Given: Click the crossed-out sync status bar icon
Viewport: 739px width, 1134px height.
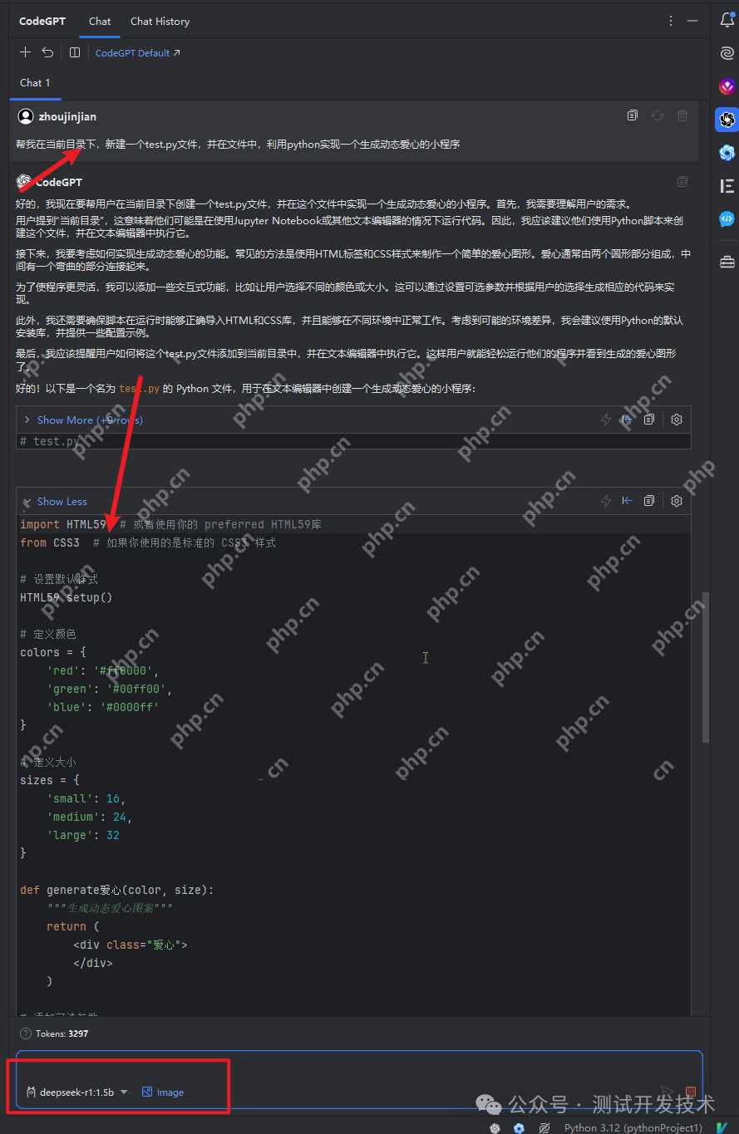Looking at the screenshot, I should (544, 1127).
